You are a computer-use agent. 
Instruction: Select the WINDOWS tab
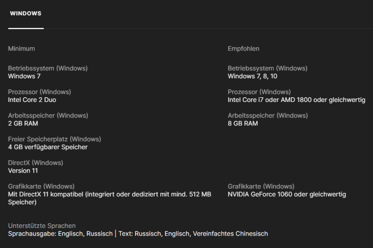[25, 13]
